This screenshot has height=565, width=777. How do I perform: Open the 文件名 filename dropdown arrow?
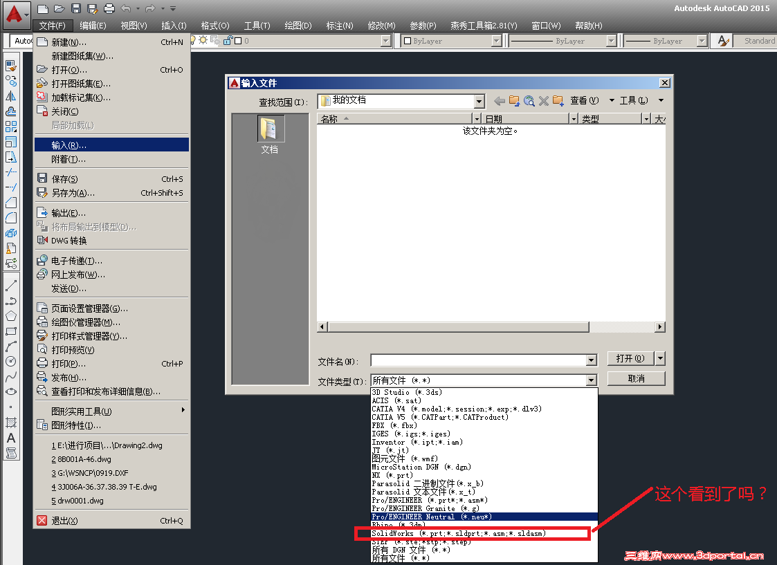(x=592, y=360)
